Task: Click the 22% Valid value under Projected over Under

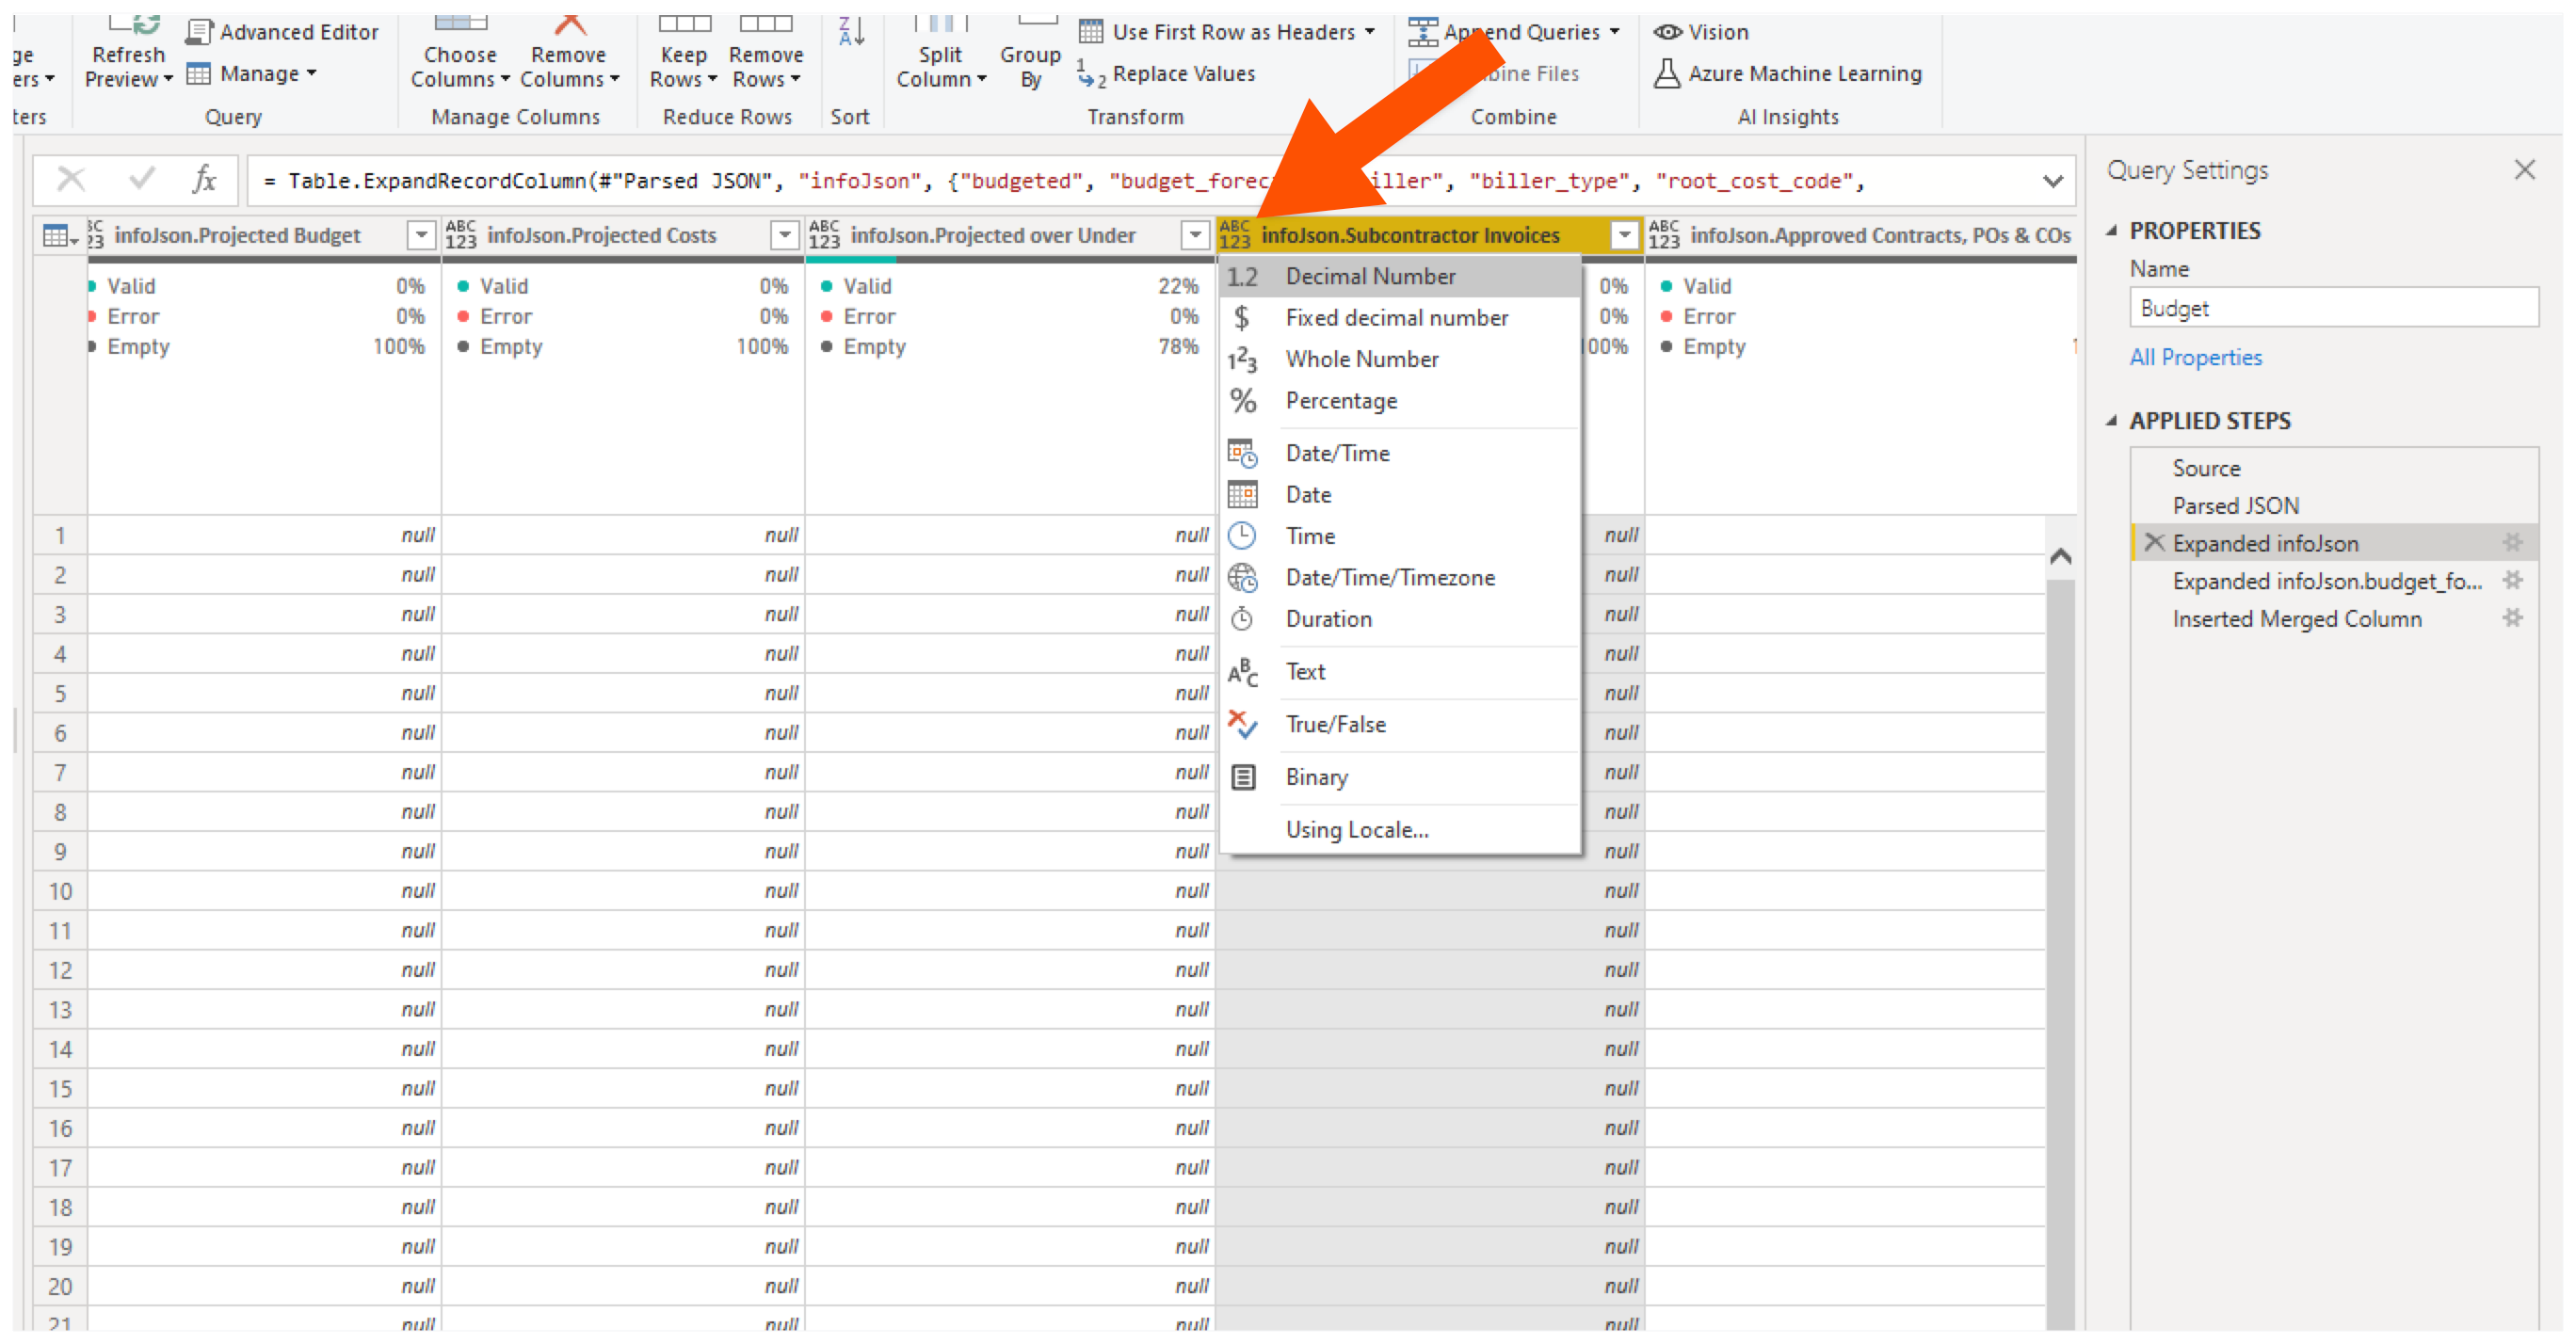Action: [x=1178, y=286]
